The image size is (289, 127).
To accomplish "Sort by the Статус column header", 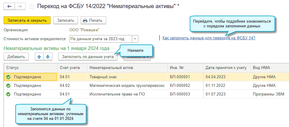I will 13,68.
